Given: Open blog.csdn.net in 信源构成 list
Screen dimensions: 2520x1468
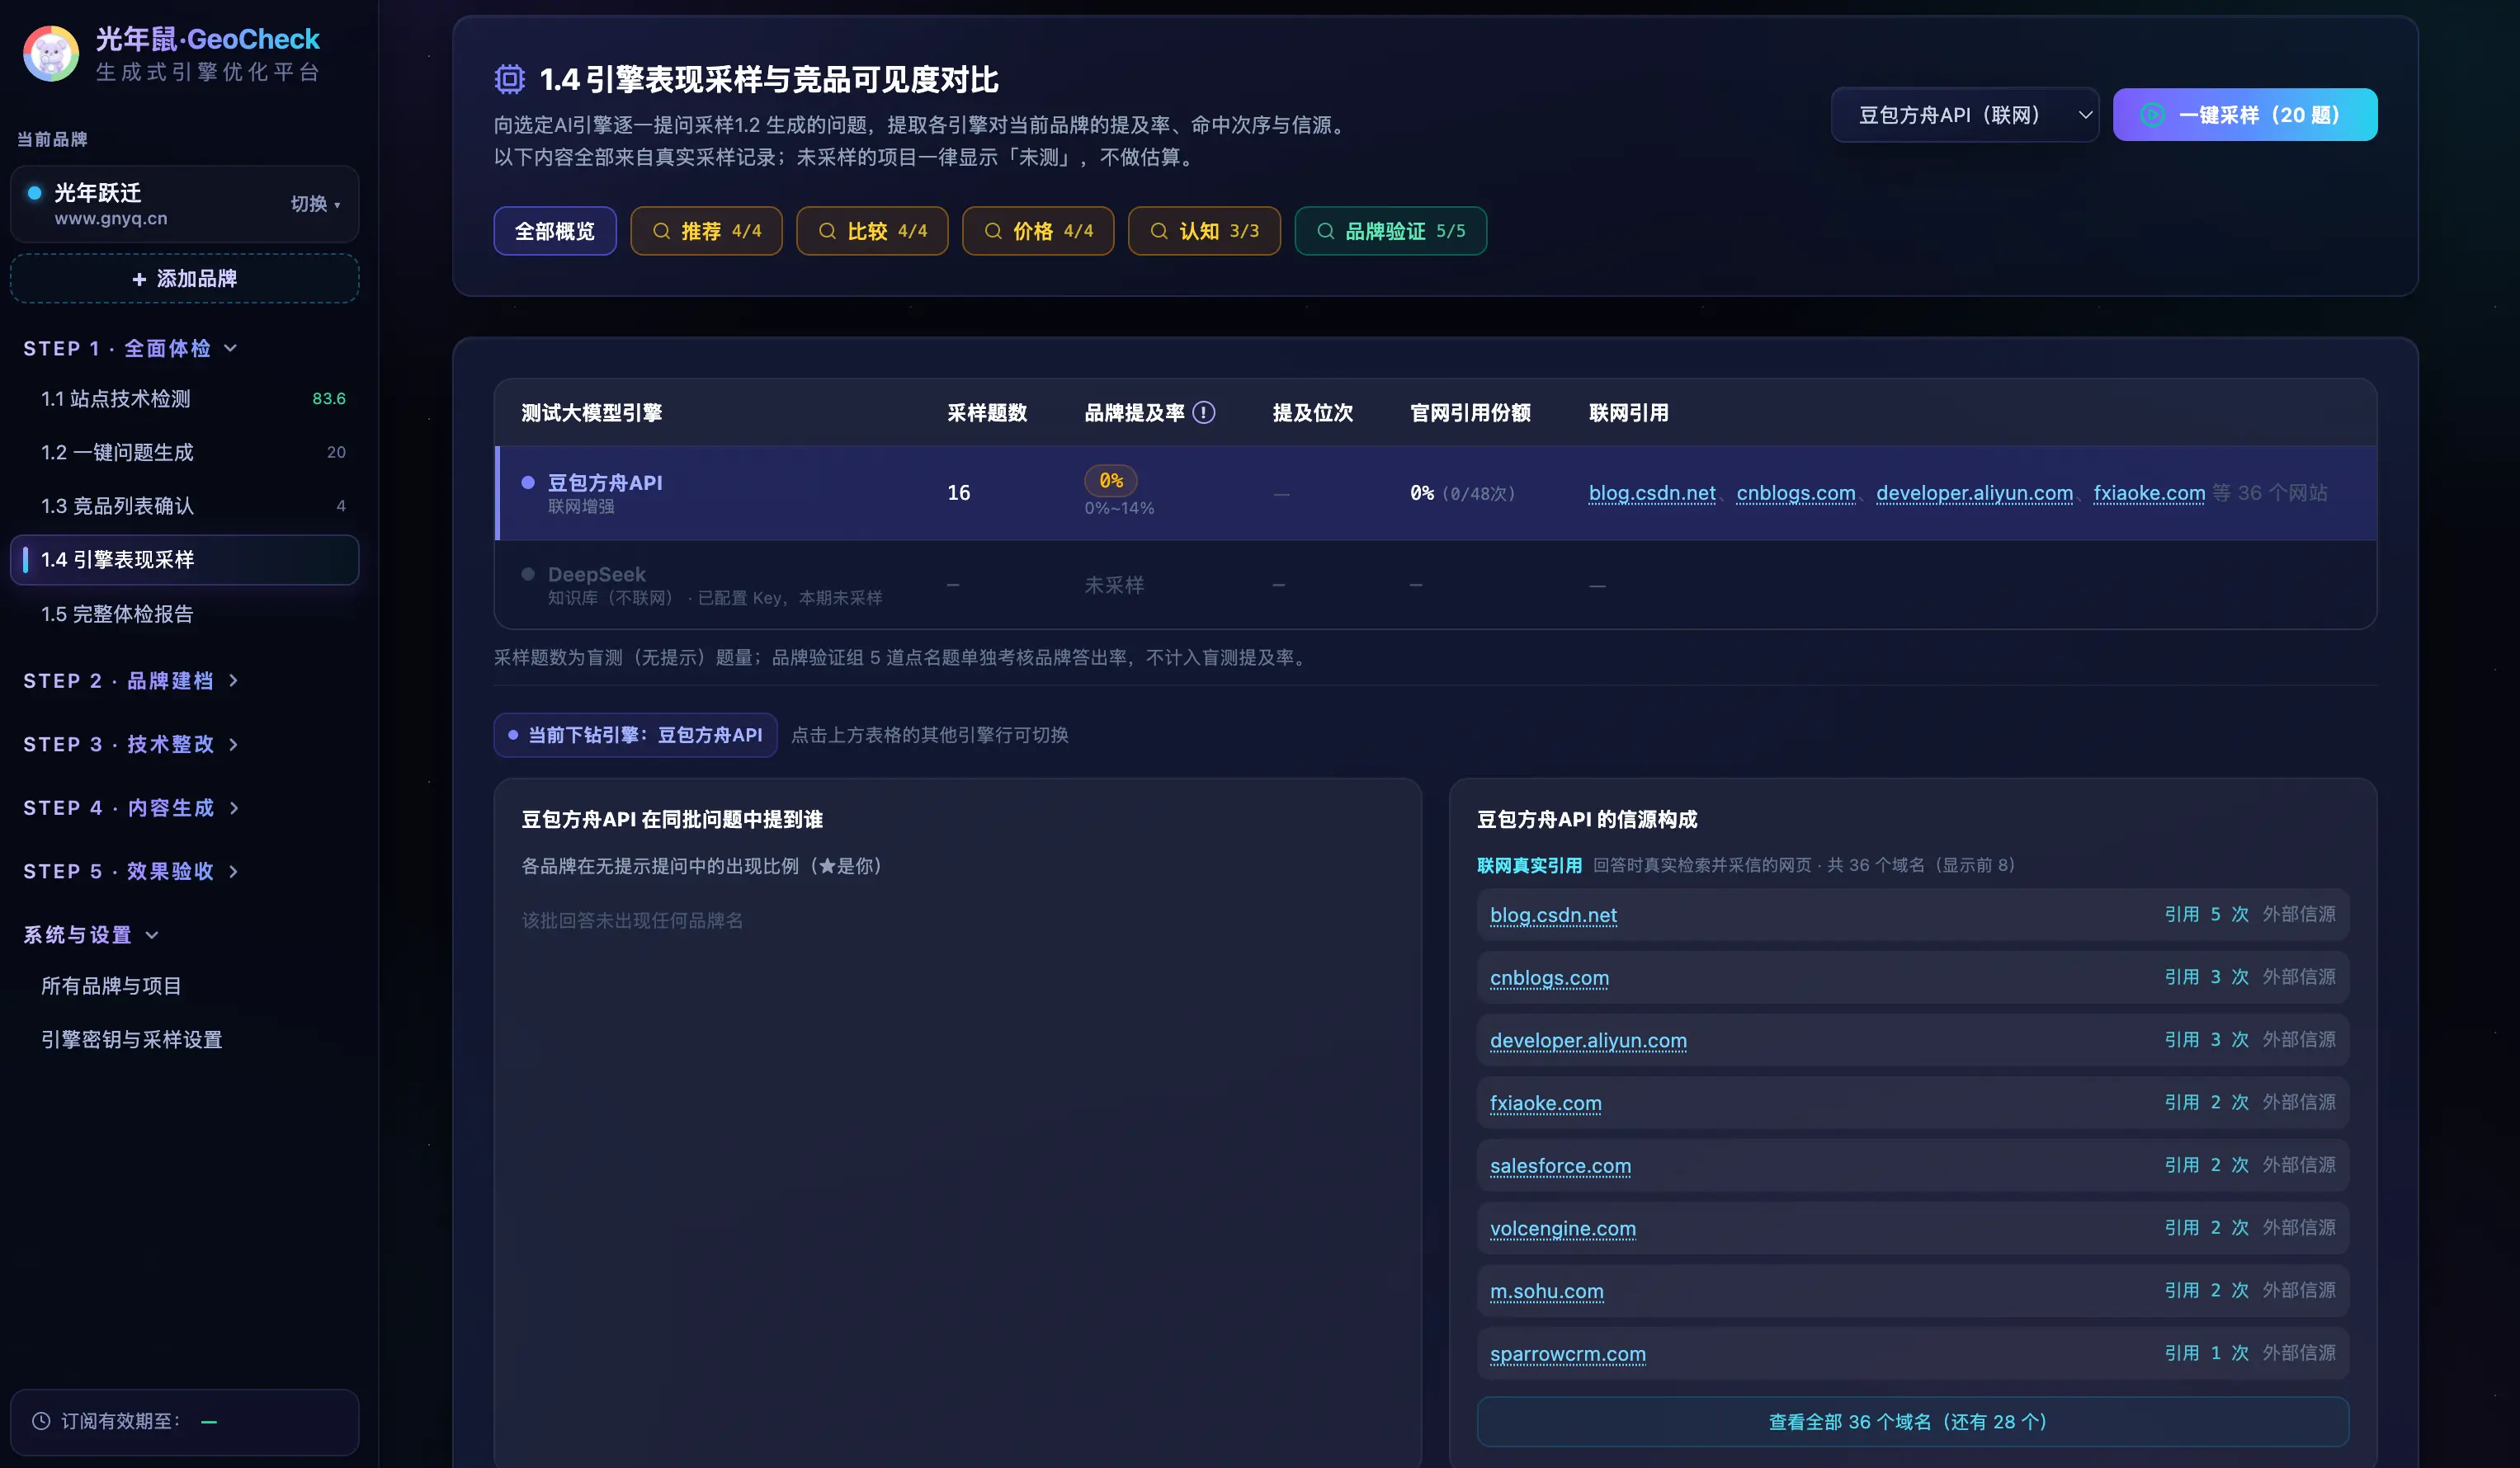Looking at the screenshot, I should coord(1553,915).
